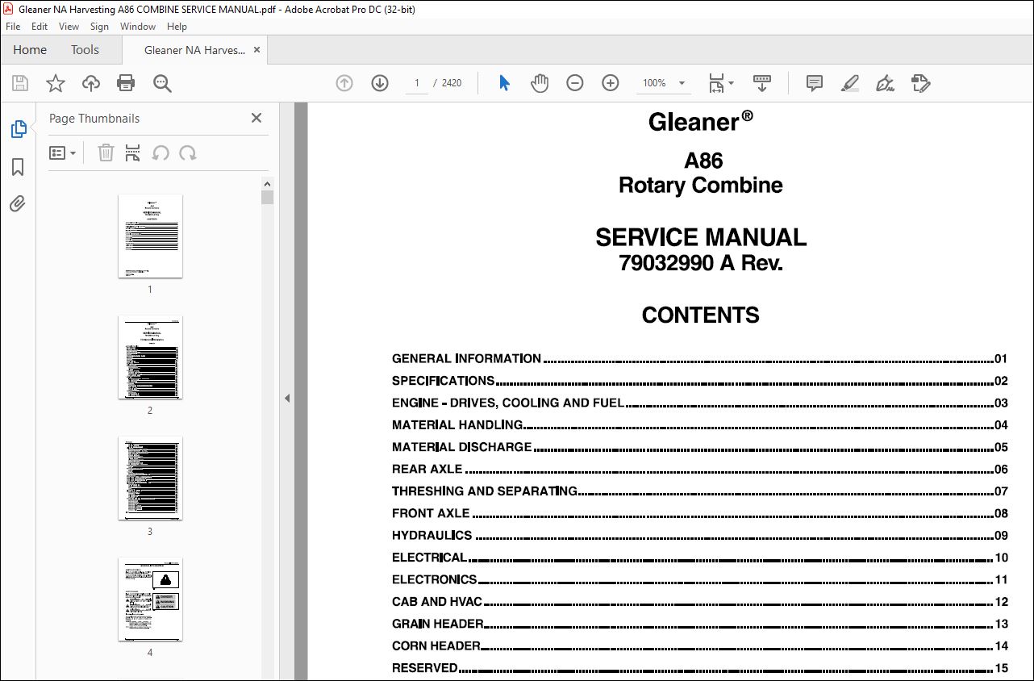1034x681 pixels.
Task: Open the Bookmarks sidebar panel
Action: click(18, 167)
